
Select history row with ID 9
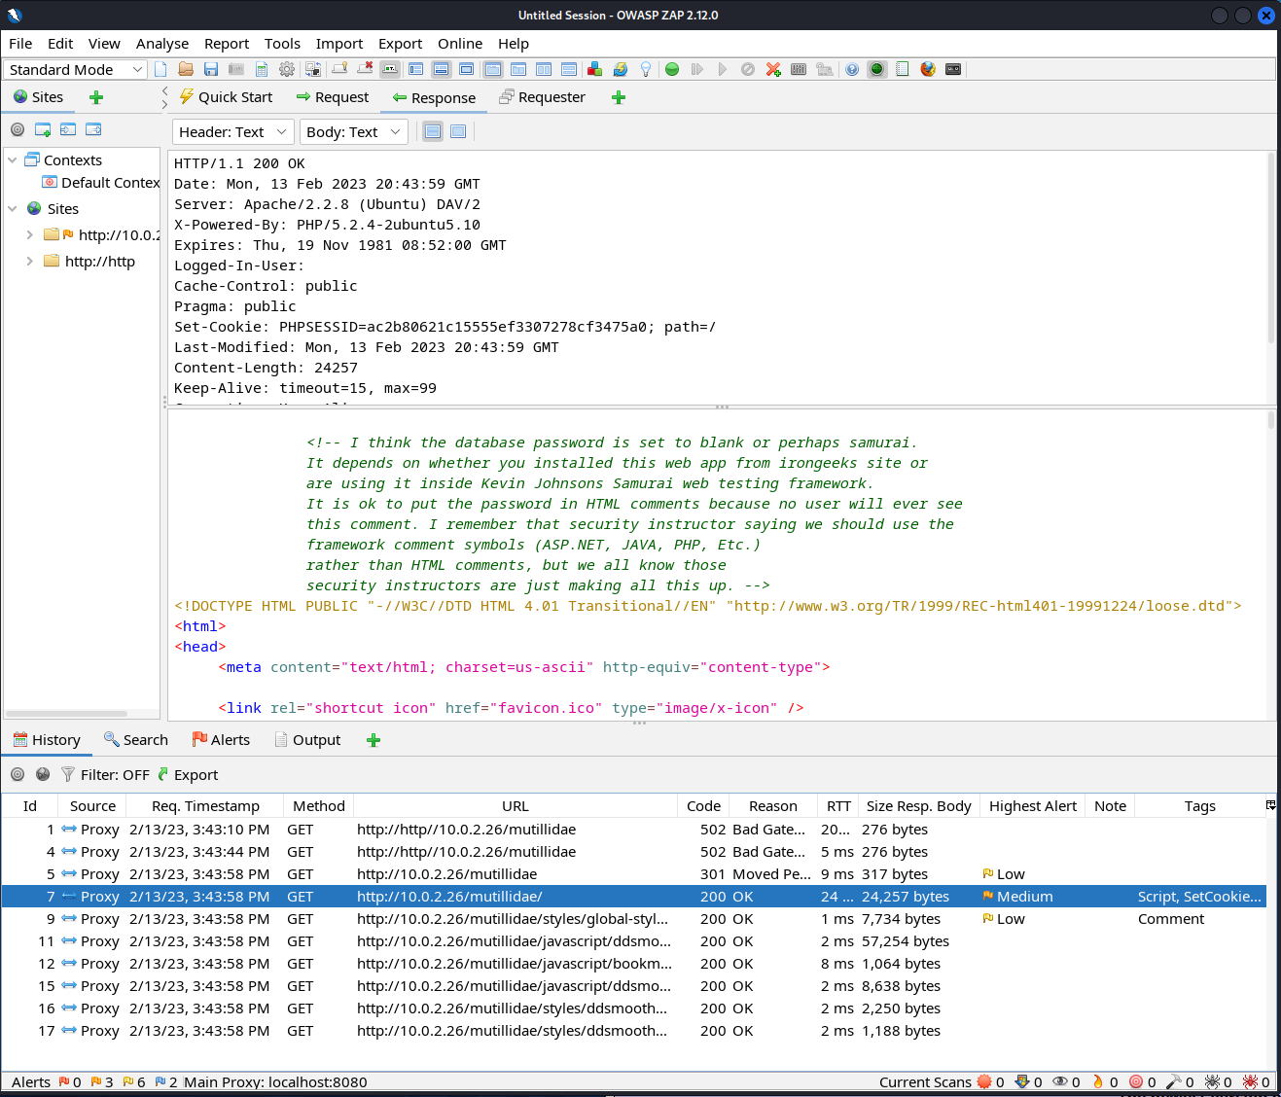633,919
